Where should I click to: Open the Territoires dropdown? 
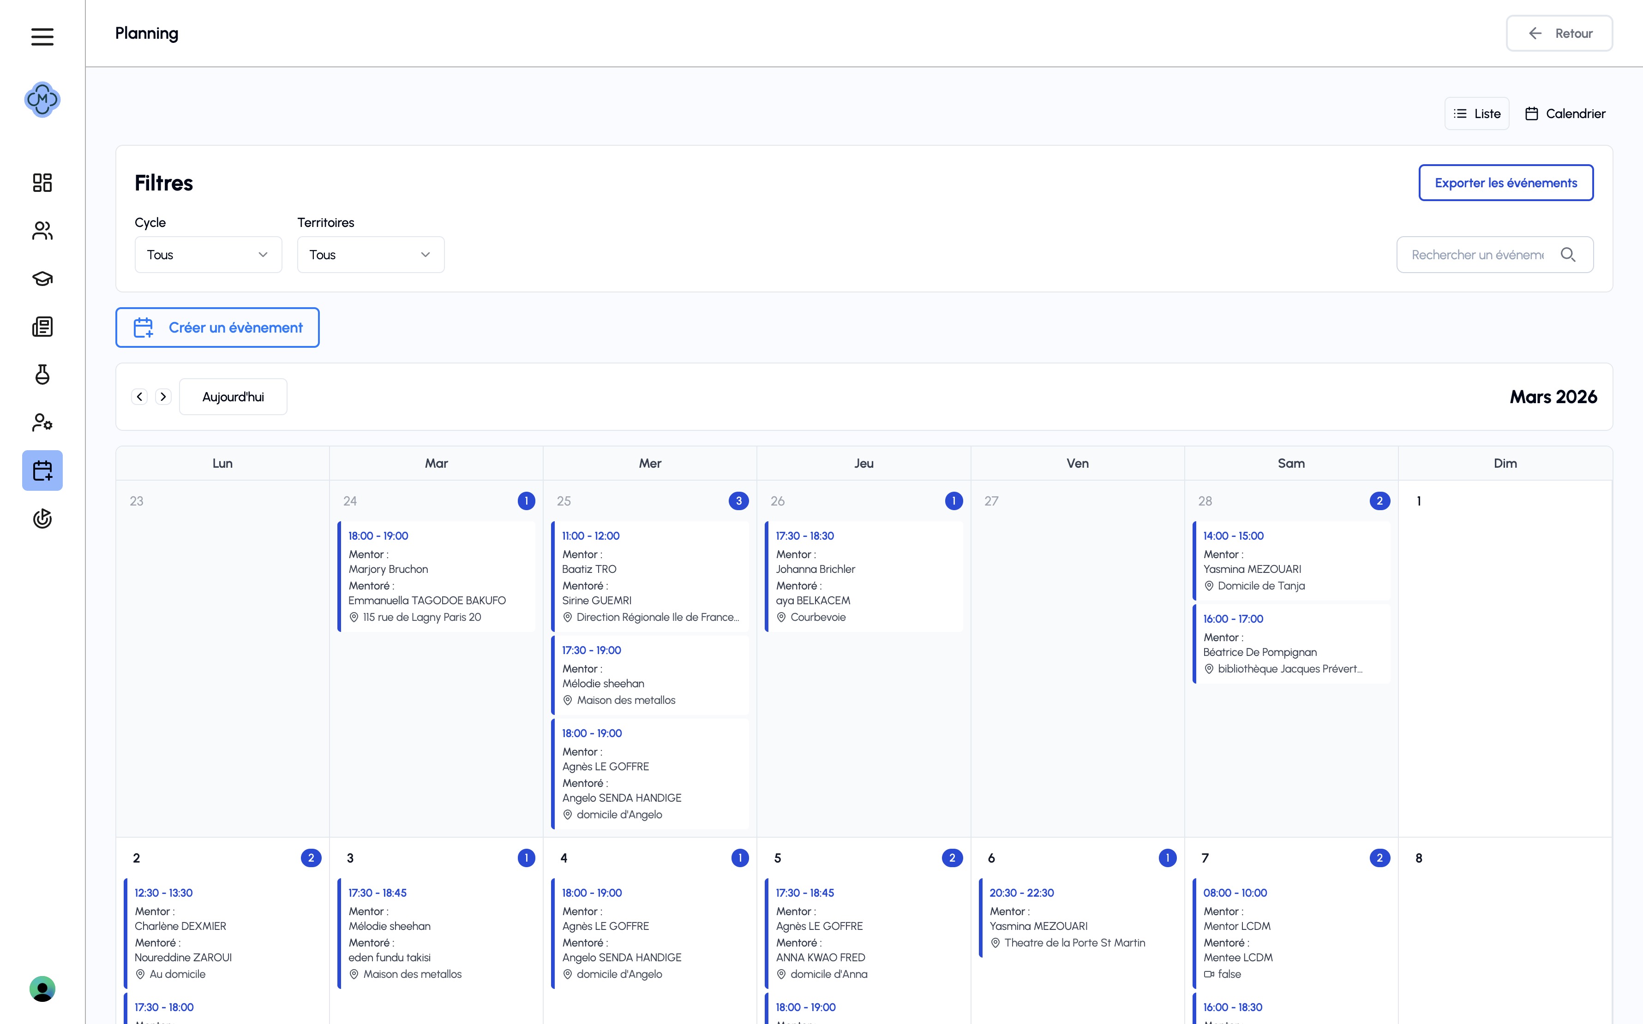(x=371, y=255)
